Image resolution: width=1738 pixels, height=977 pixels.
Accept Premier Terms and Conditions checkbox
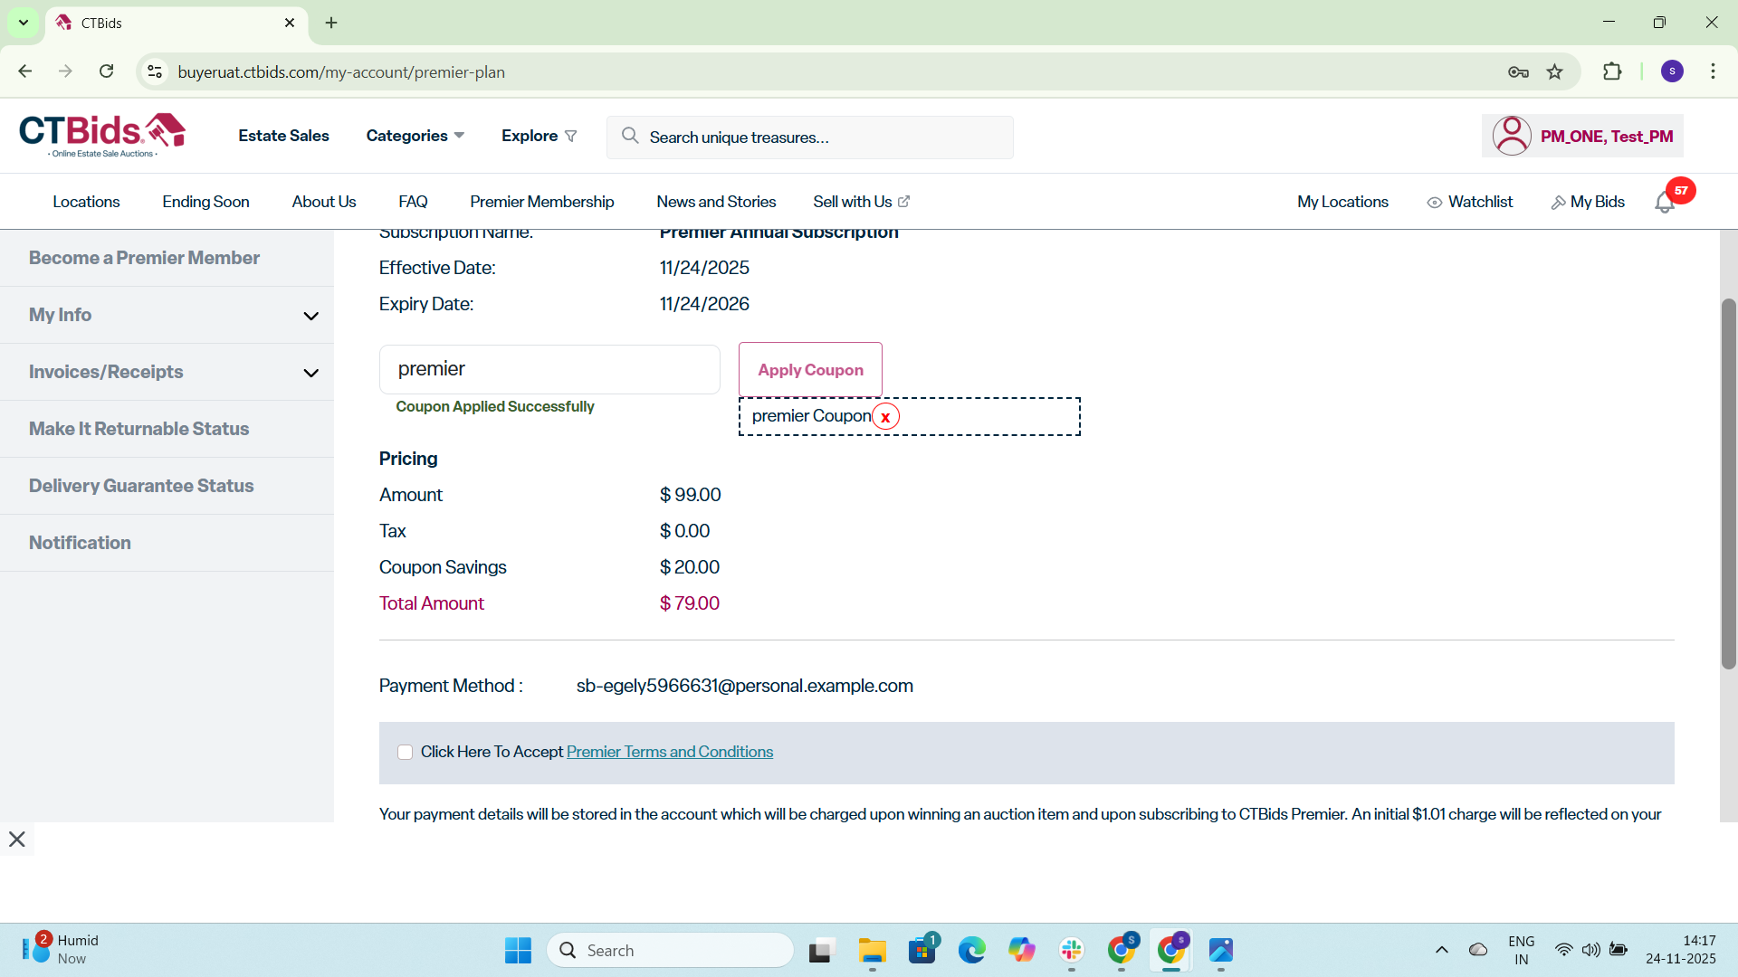405,753
